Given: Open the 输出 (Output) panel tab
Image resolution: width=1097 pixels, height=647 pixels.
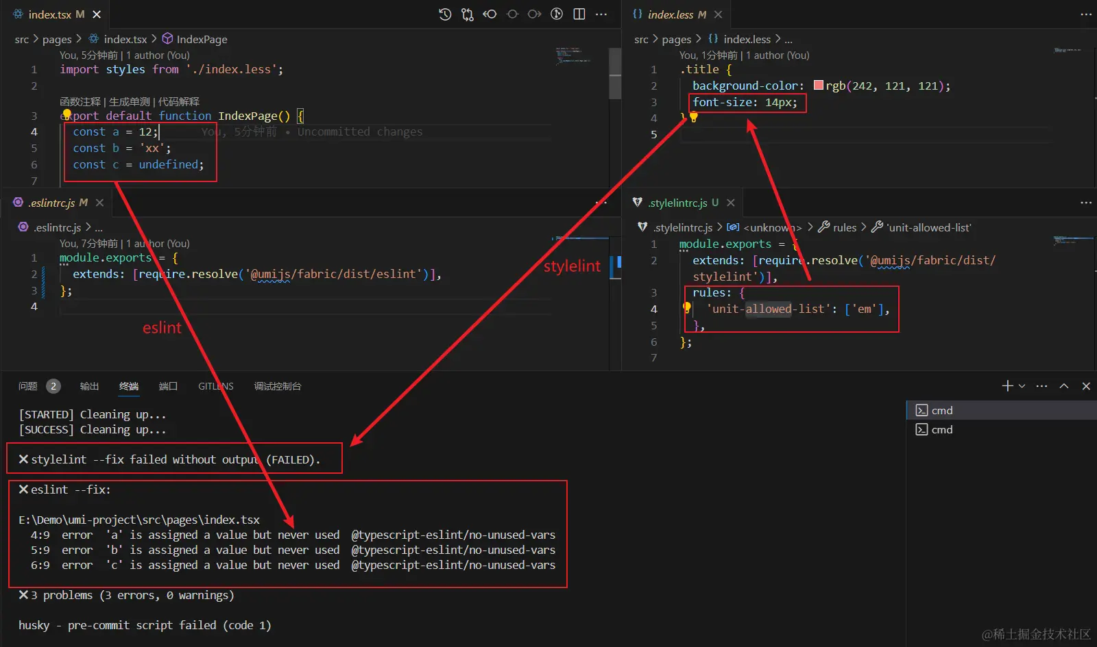Looking at the screenshot, I should pos(89,386).
